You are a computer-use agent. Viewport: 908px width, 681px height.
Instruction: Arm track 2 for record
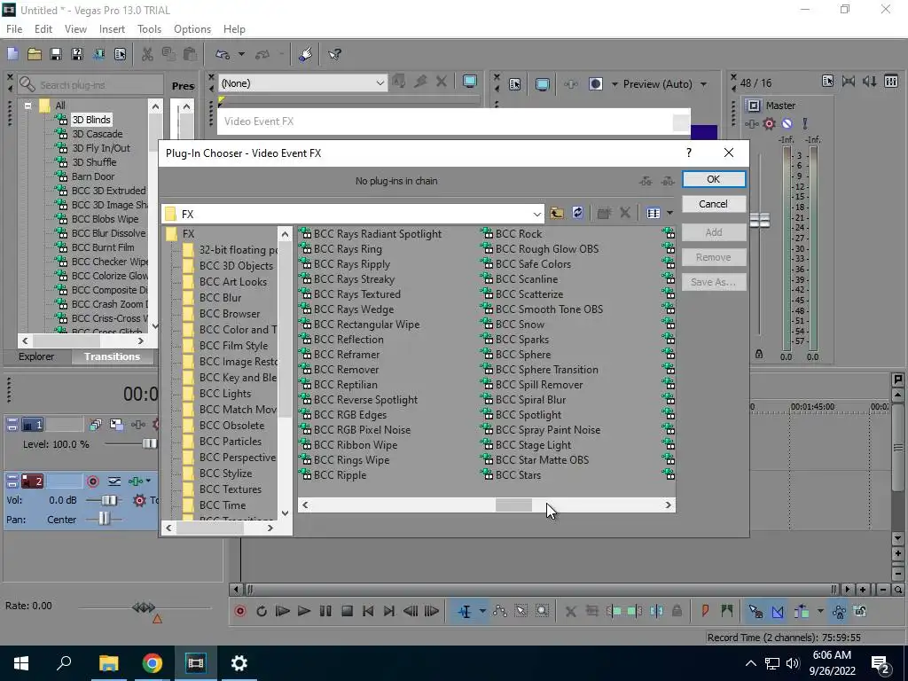(92, 481)
